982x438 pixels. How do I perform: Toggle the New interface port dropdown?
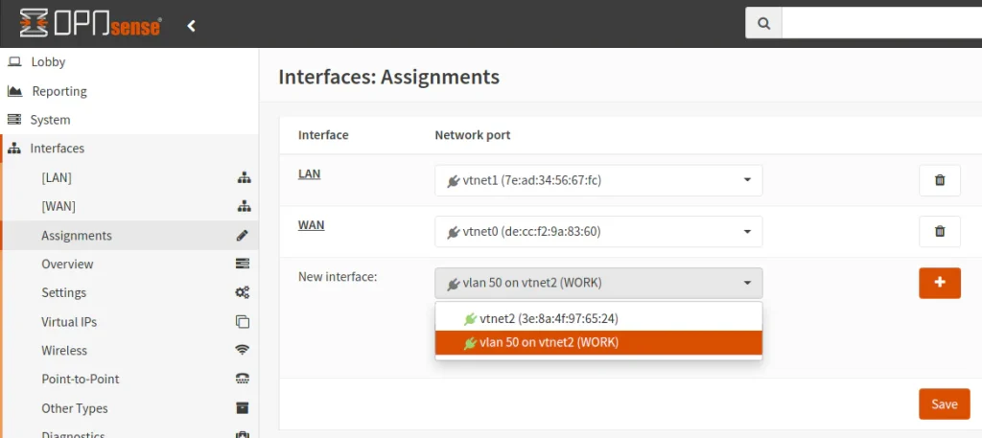click(598, 283)
